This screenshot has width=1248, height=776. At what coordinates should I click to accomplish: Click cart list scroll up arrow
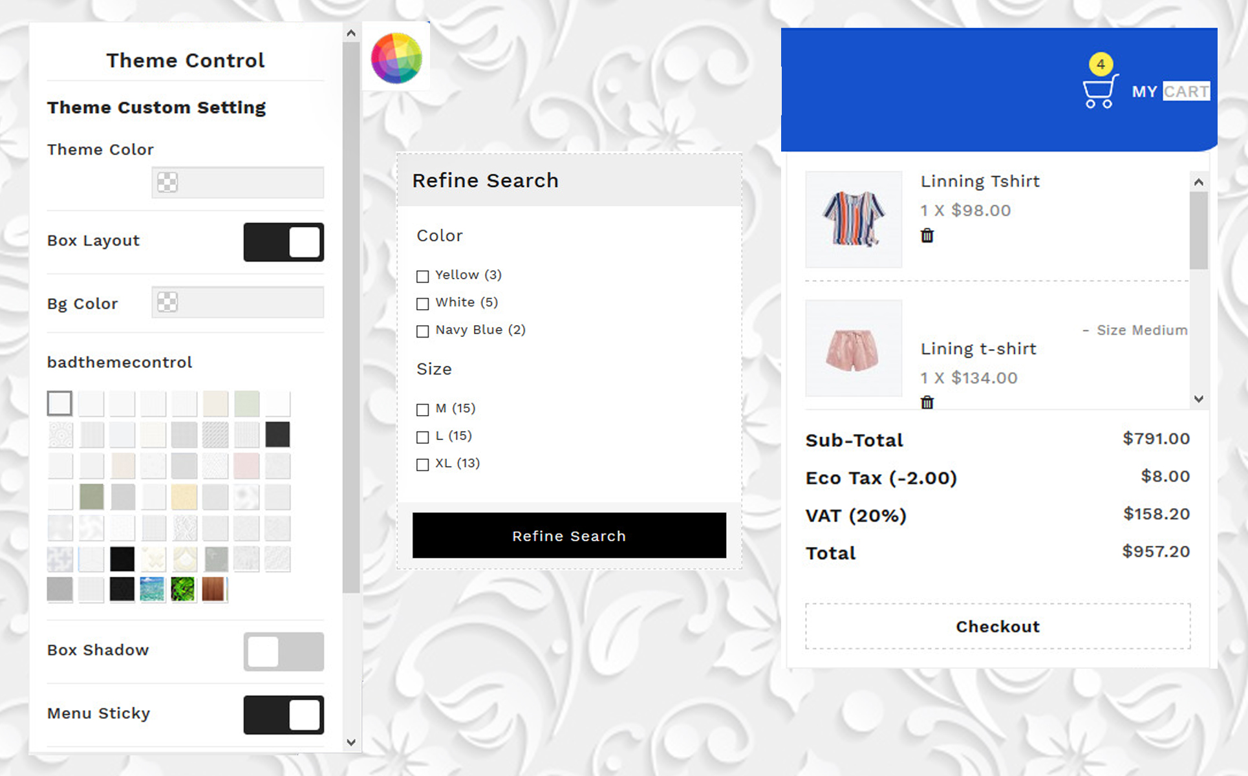pyautogui.click(x=1198, y=182)
